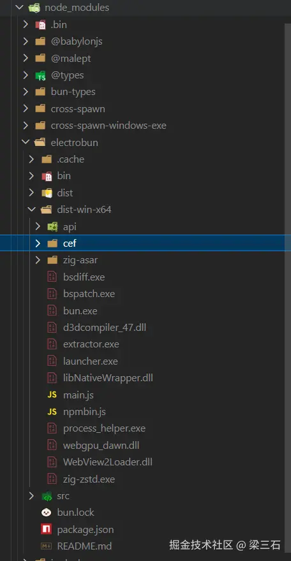Open the d3dcompiler_47.dll entry
291x561 pixels.
105,328
